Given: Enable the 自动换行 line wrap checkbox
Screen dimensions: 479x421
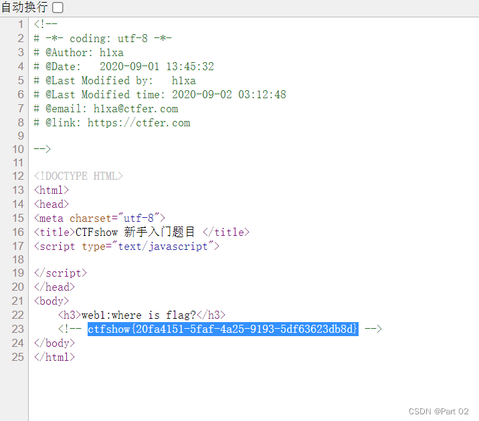Looking at the screenshot, I should [58, 7].
